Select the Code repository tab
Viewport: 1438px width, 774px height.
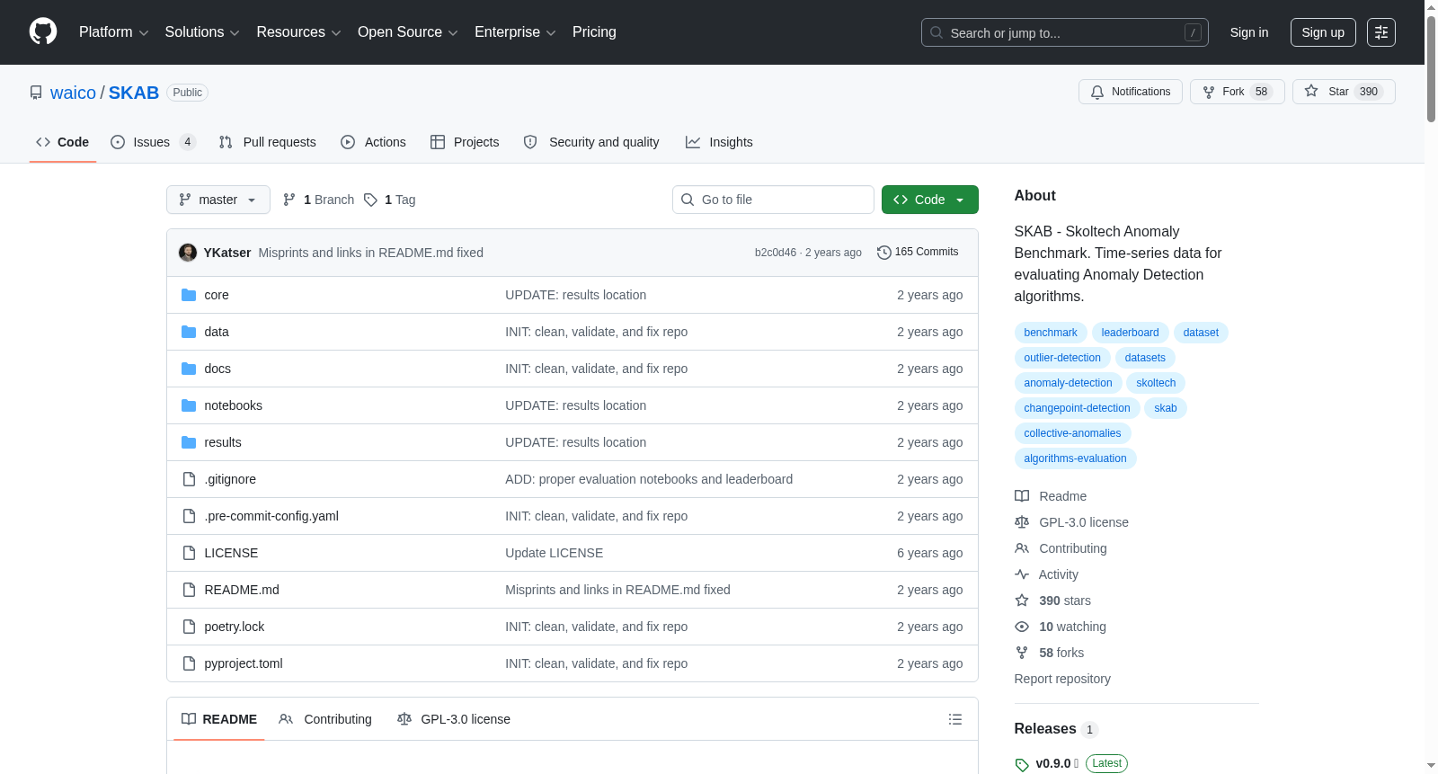[x=63, y=142]
